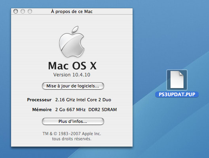This screenshot has height=158, width=209.
Task: Click the tous droits réservés text
Action: (x=72, y=139)
